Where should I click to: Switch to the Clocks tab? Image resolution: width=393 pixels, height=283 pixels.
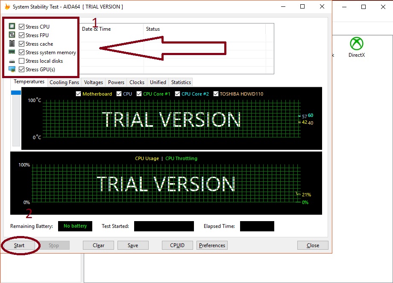pos(137,82)
